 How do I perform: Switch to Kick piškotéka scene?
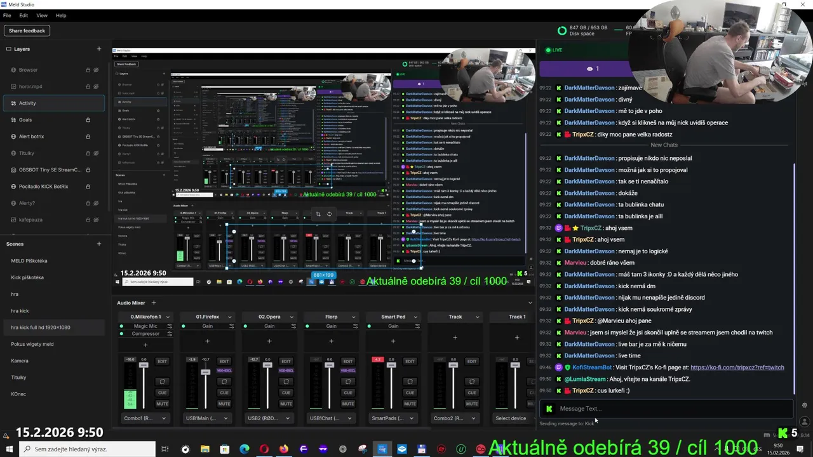click(x=27, y=277)
